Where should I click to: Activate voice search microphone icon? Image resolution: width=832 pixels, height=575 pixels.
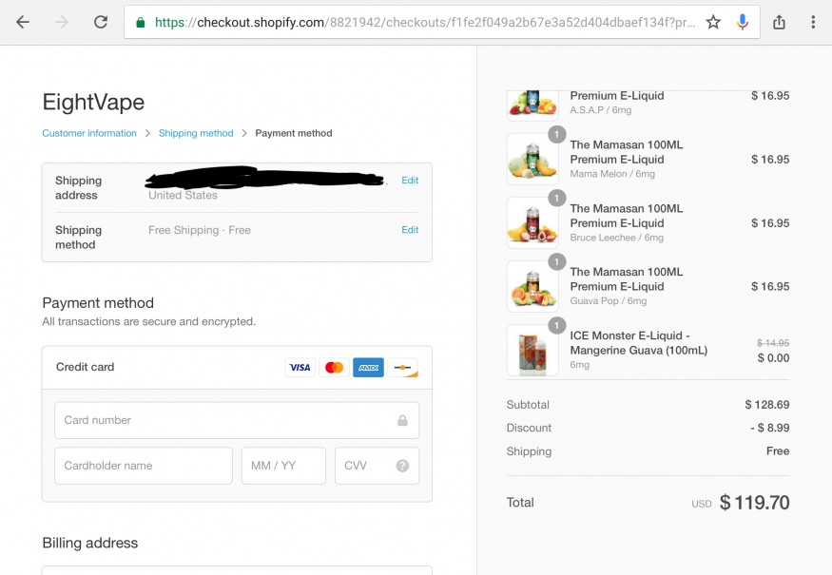(743, 22)
